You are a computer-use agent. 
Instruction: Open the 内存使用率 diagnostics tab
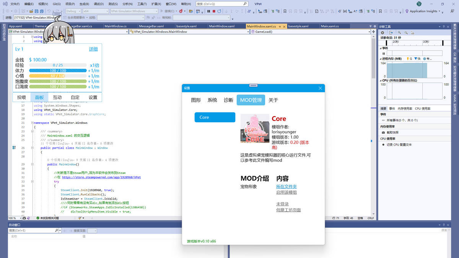405,109
